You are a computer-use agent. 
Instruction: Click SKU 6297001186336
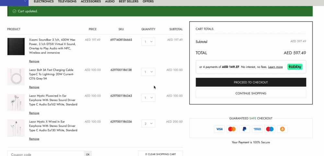pos(121,122)
